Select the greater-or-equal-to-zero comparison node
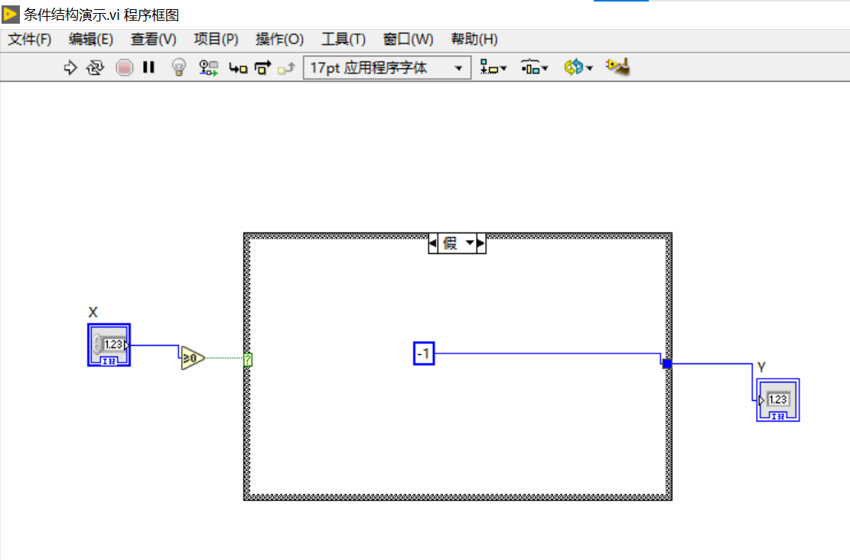Screen dimensions: 850x560 point(193,358)
